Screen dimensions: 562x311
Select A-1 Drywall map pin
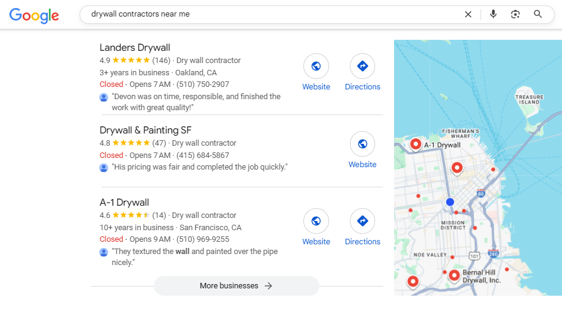416,144
